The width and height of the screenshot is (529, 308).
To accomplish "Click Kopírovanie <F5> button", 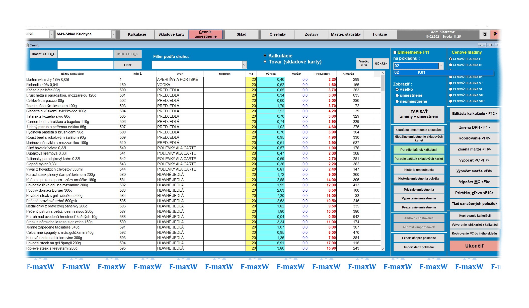I will tap(474, 138).
